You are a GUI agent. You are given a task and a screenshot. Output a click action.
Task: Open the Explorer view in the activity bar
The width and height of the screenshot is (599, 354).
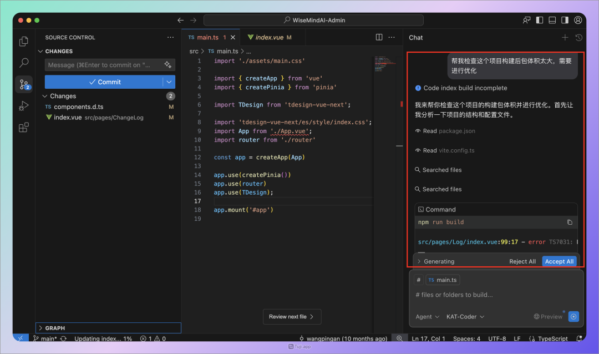click(23, 41)
